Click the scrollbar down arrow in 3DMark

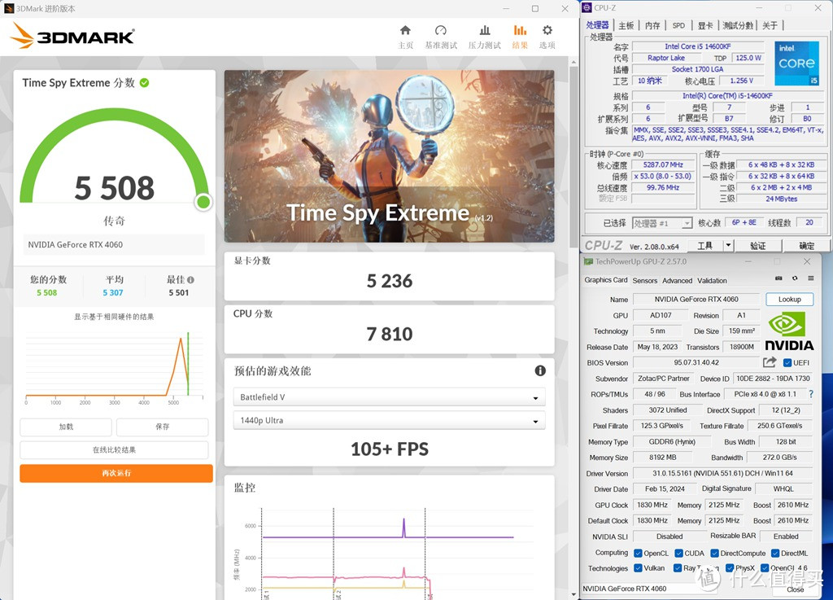pos(574,594)
